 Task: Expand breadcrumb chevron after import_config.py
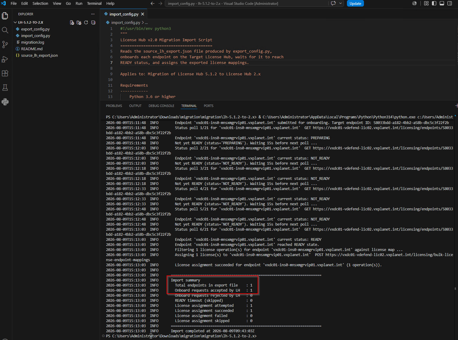143,22
